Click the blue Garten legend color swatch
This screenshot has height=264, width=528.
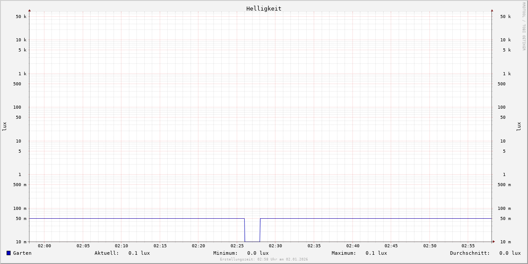pyautogui.click(x=8, y=253)
